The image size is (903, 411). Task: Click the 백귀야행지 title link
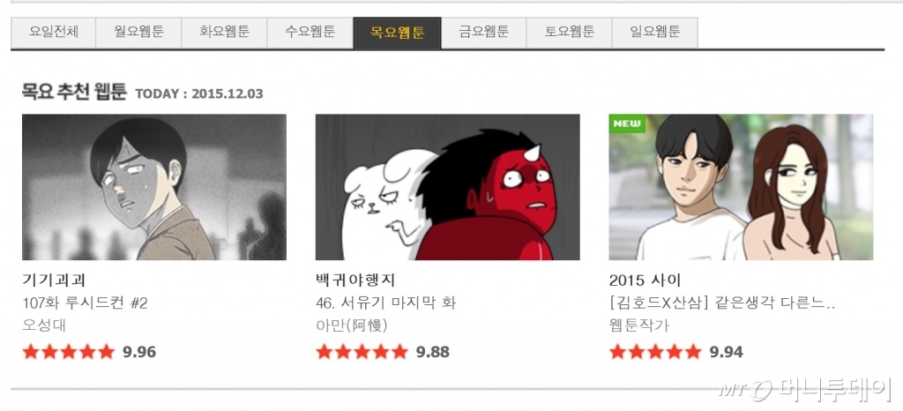355,280
